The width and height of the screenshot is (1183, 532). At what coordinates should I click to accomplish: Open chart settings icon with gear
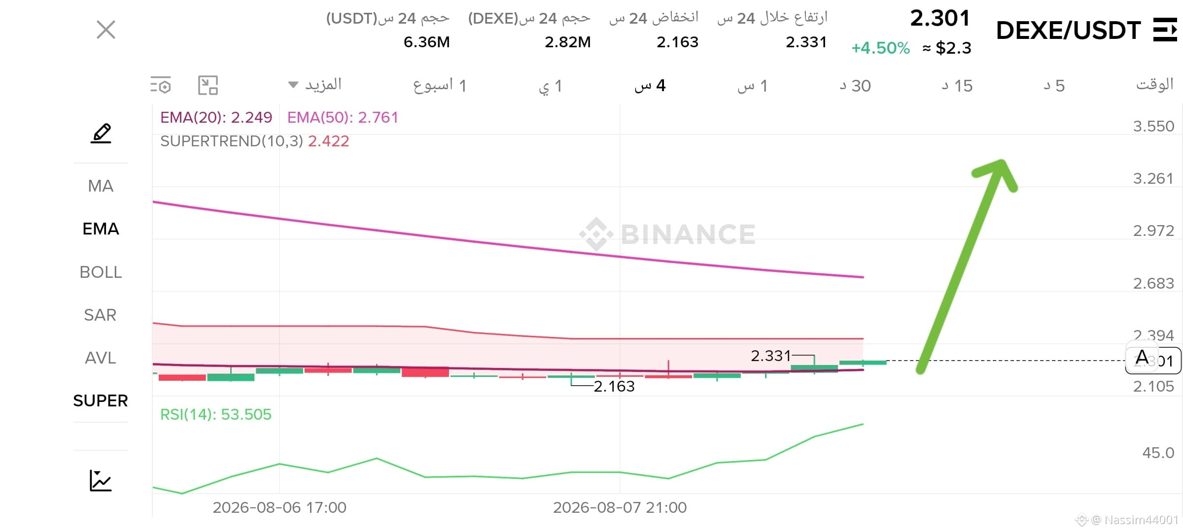(161, 86)
